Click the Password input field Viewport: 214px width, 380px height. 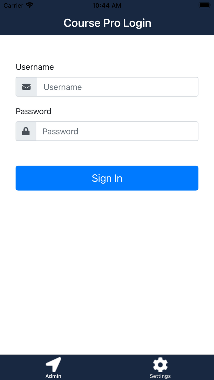point(117,131)
